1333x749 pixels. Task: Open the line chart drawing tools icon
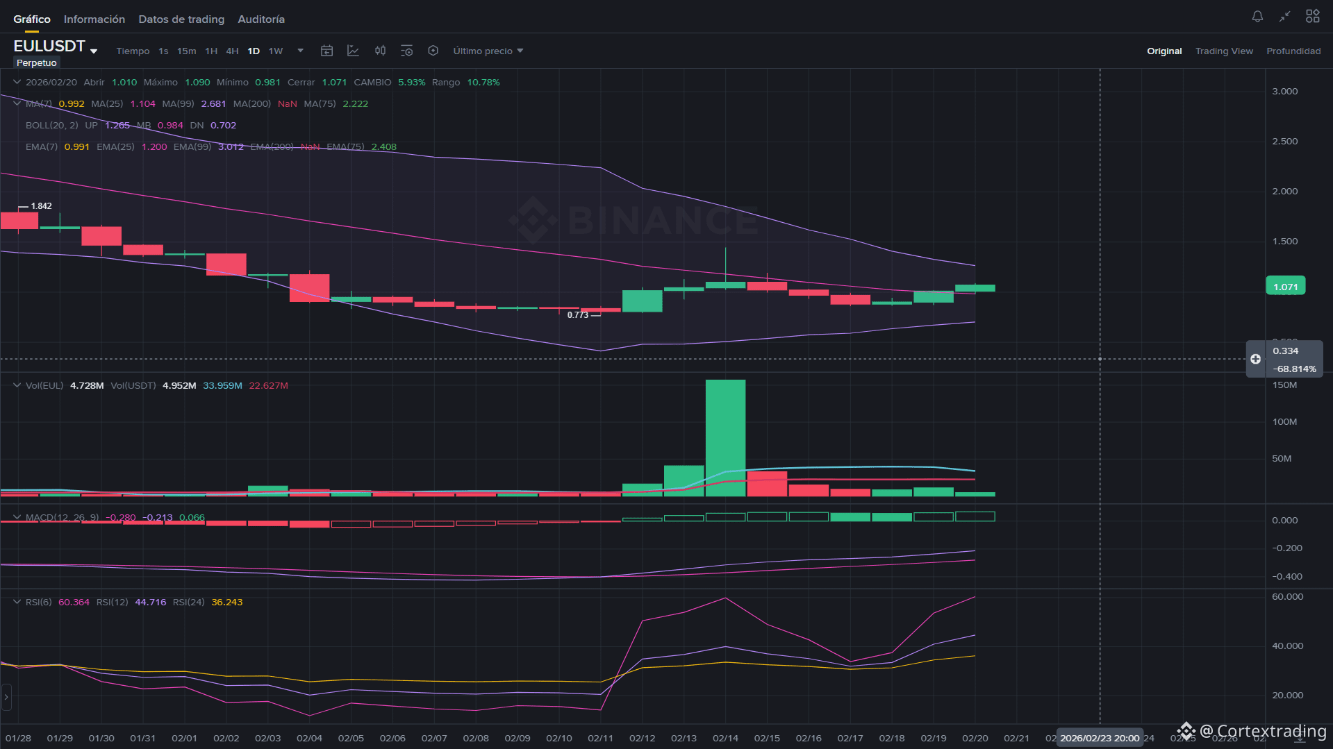point(353,51)
